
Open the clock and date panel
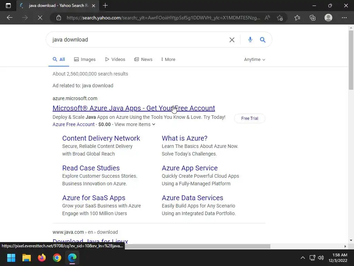(338, 258)
